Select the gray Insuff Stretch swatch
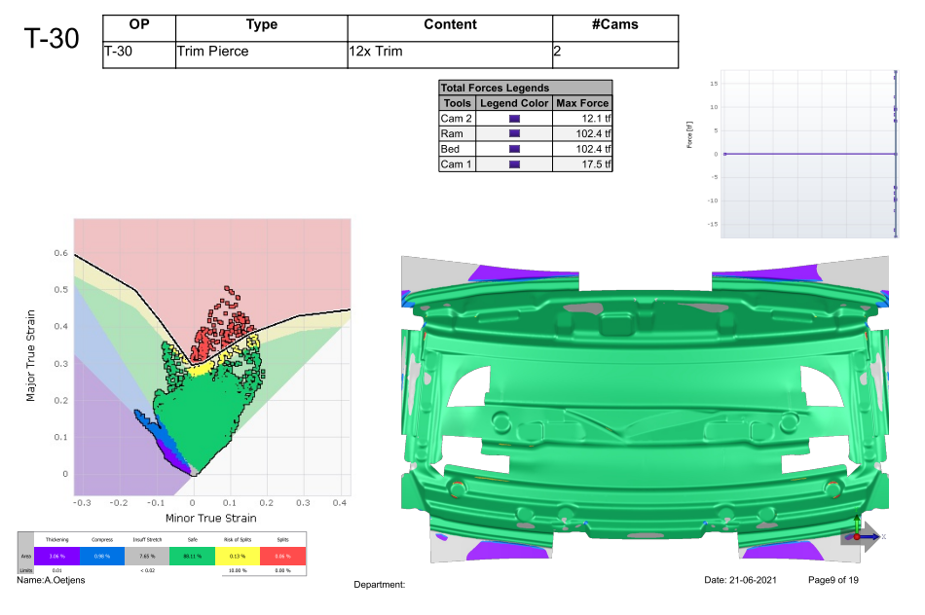The image size is (925, 615). pyautogui.click(x=147, y=556)
